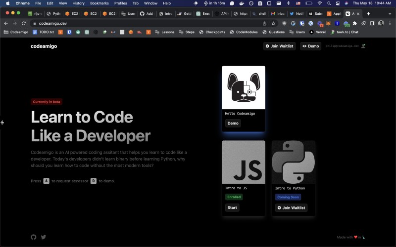Open the user avatar icon beside email

pyautogui.click(x=363, y=46)
